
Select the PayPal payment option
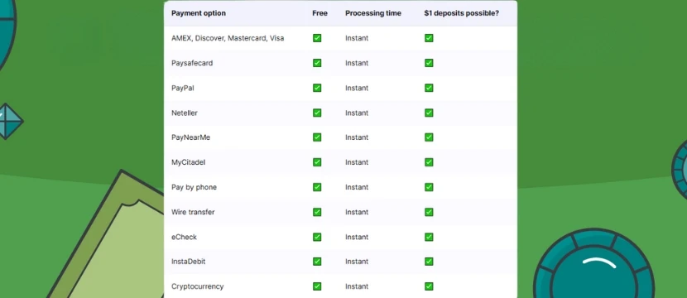(x=183, y=88)
